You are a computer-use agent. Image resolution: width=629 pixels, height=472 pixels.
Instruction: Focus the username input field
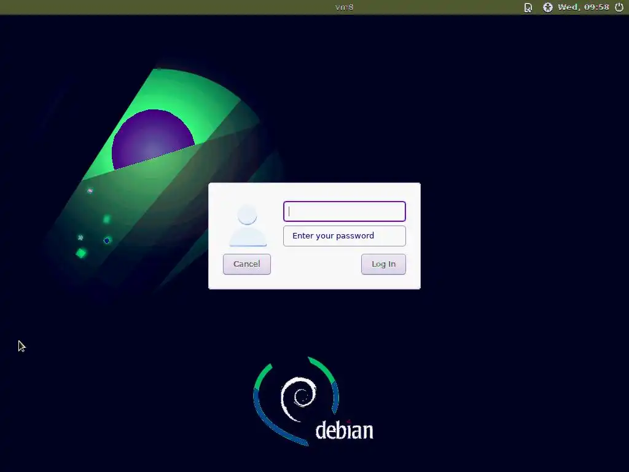pyautogui.click(x=345, y=211)
